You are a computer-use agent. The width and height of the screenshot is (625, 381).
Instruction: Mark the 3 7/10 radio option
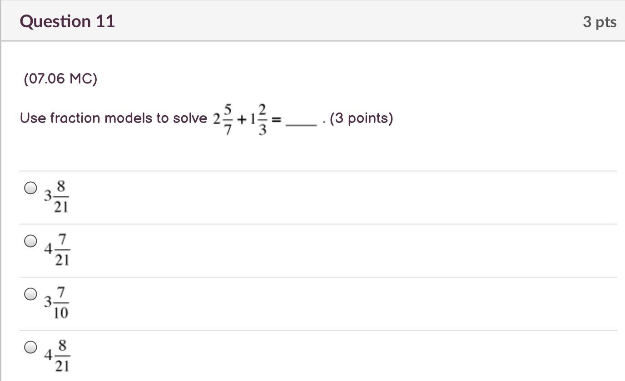pos(30,294)
